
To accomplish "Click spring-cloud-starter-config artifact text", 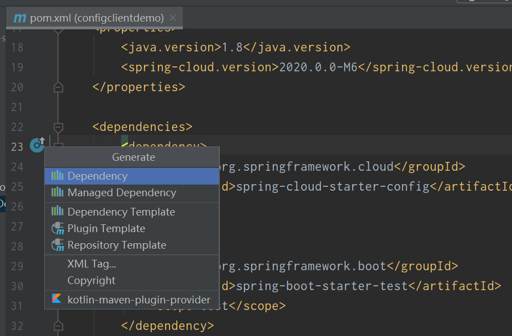I will [x=332, y=187].
